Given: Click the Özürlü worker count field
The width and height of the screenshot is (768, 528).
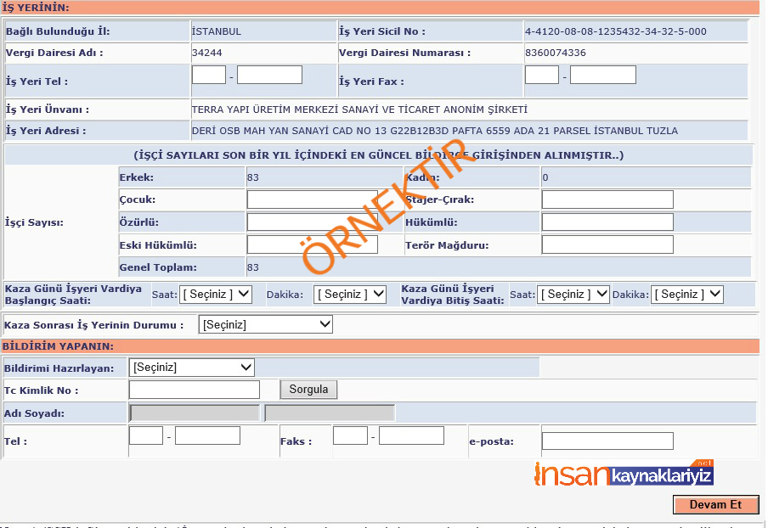Looking at the screenshot, I should [312, 222].
